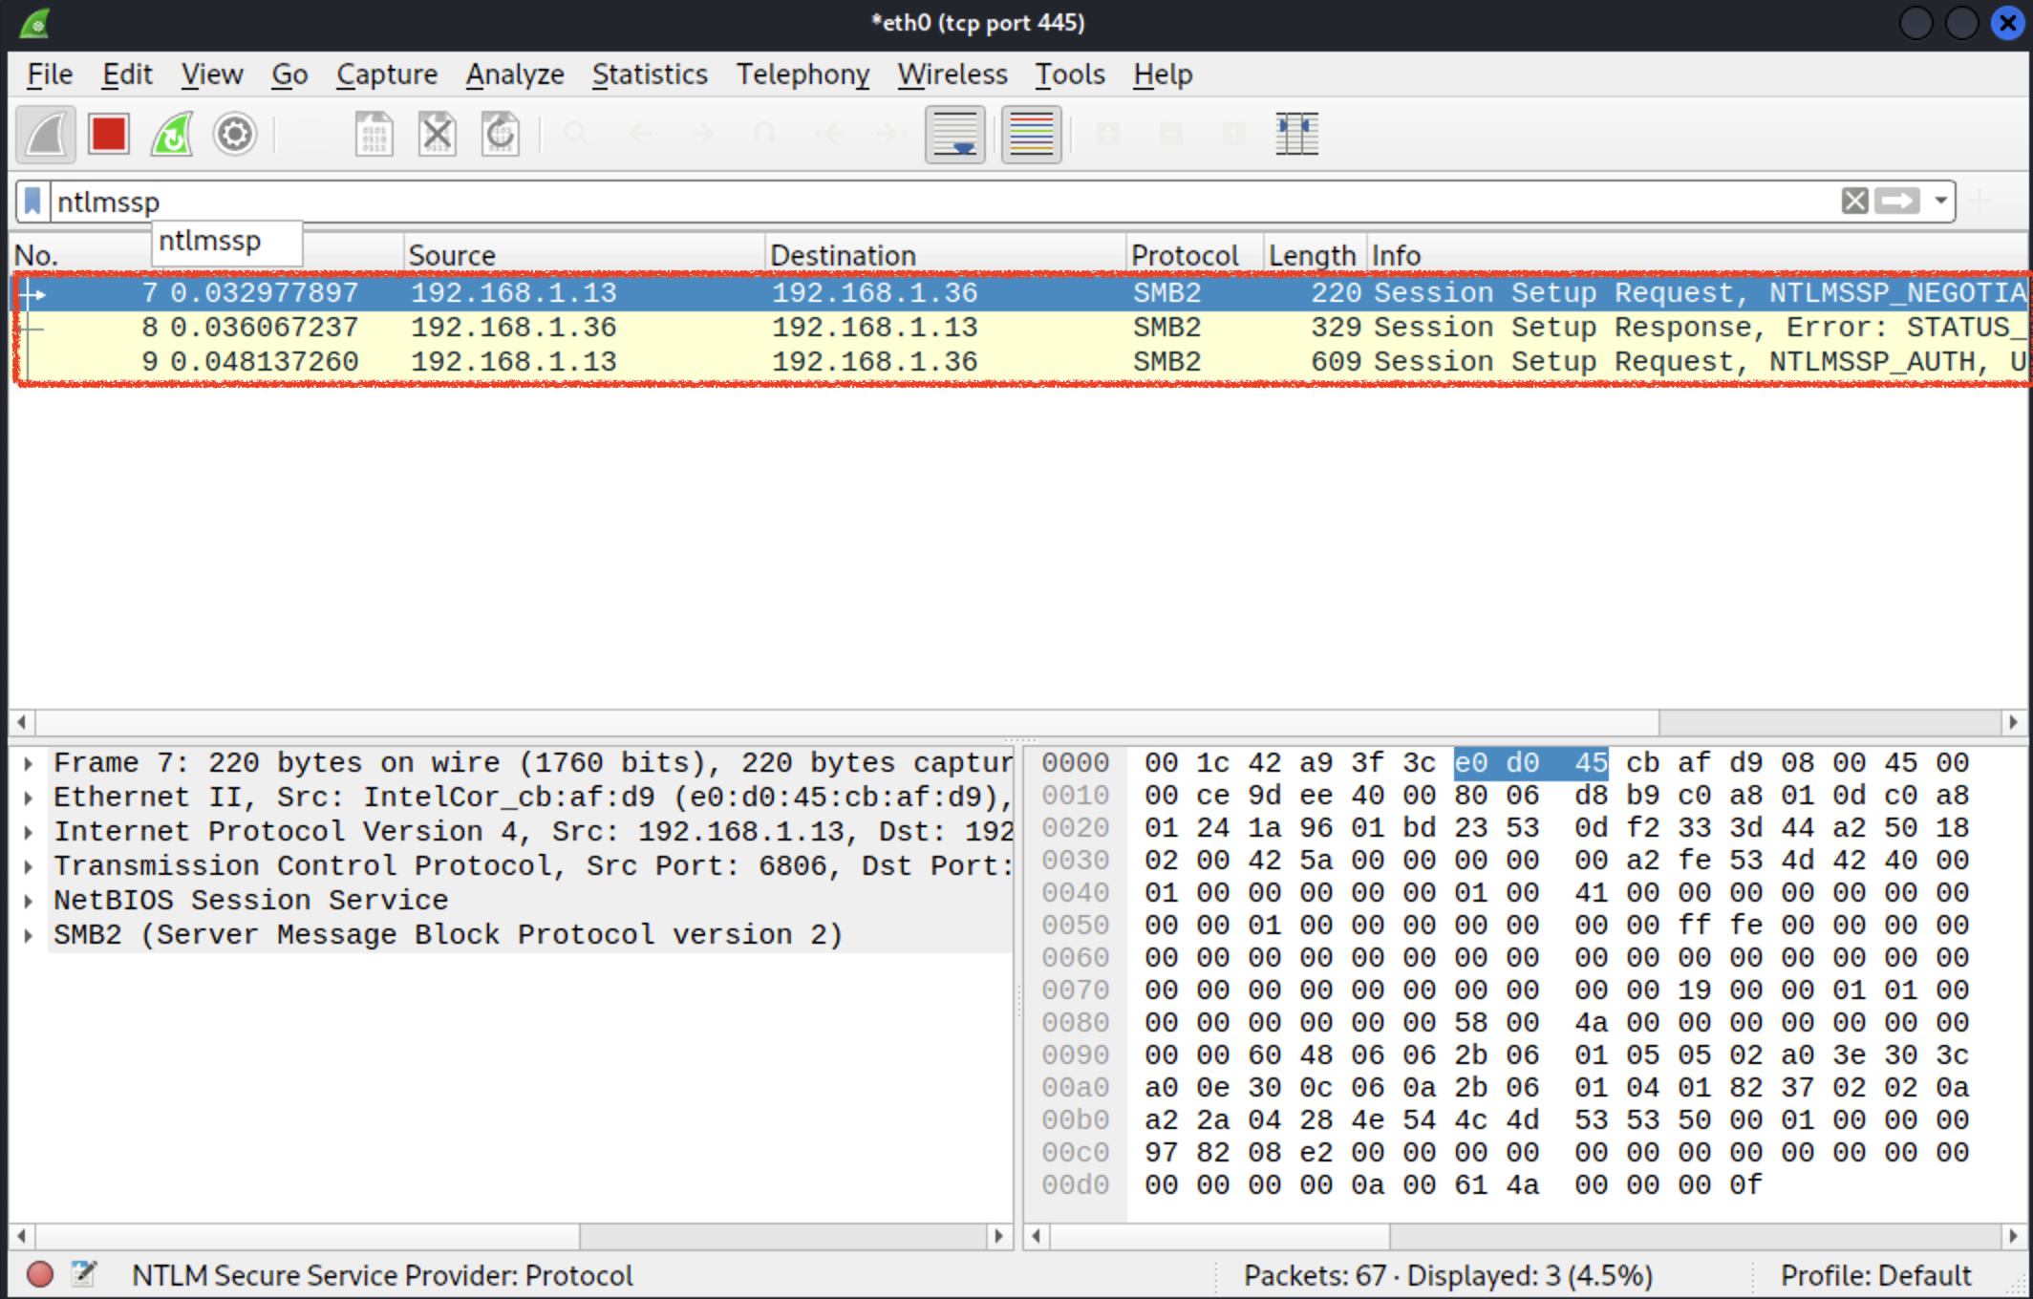Reload the capture file icon
The width and height of the screenshot is (2033, 1299).
pos(501,134)
